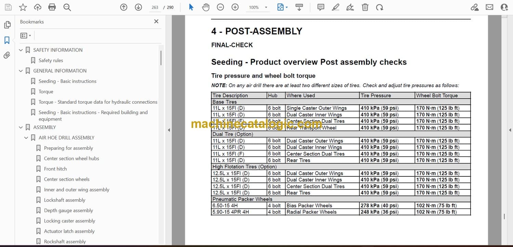Choose the selection arrow tool
Screen dimensions: 513x247
point(191,7)
